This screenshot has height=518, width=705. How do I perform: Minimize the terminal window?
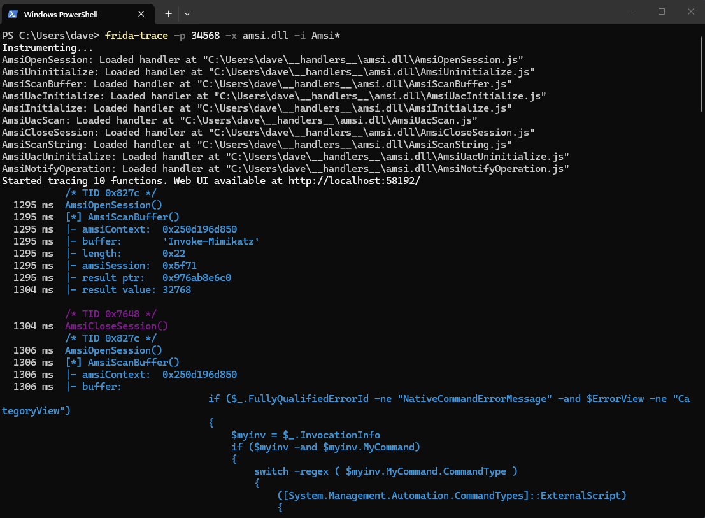point(632,11)
